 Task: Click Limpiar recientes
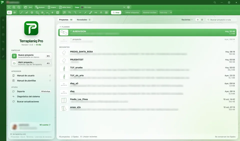[x=89, y=137]
